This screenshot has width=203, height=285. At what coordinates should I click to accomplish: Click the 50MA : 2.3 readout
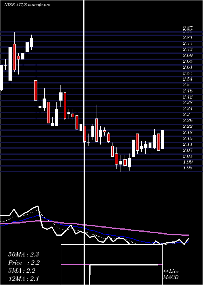click(24, 254)
